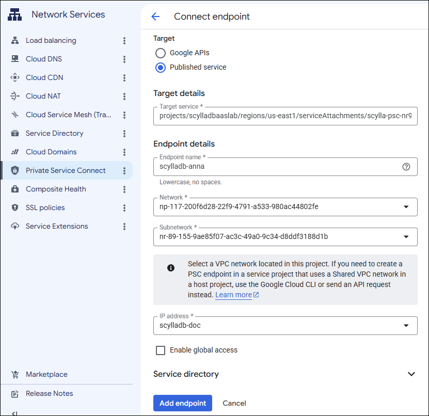Viewport: 429px width, 416px height.
Task: Open Marketplace in the sidebar
Action: coord(46,374)
